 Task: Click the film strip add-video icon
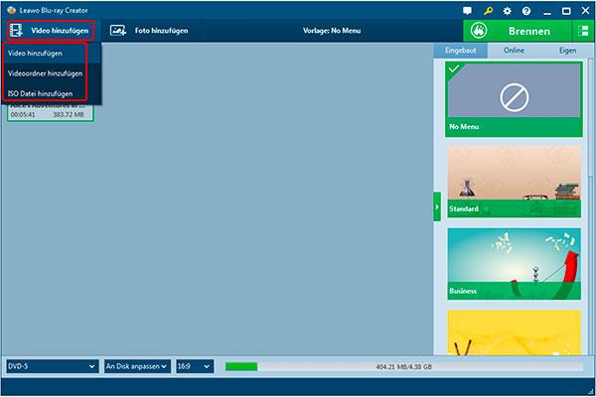point(16,31)
